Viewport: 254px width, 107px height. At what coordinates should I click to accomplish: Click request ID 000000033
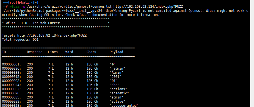pyautogui.click(x=12, y=101)
